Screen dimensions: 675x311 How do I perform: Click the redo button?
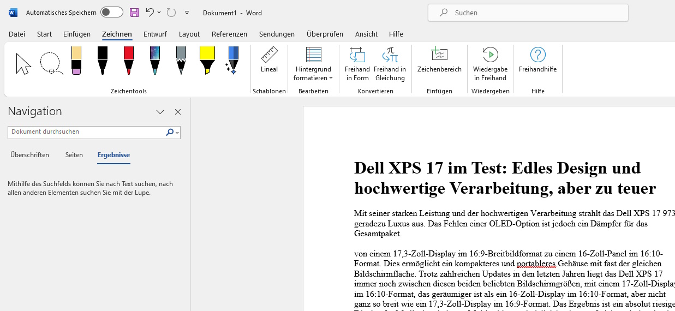[x=171, y=12]
